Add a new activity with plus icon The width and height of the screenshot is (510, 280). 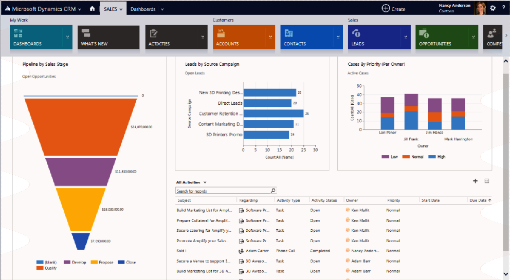point(475,181)
